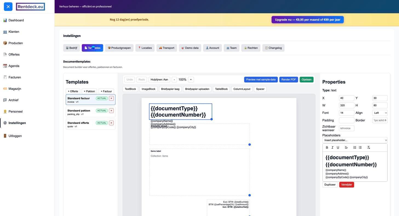Click the underline formatting icon
Screen dimensions: 399x216
coord(338,148)
